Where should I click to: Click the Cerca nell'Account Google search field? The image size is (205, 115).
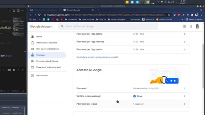click(108, 27)
